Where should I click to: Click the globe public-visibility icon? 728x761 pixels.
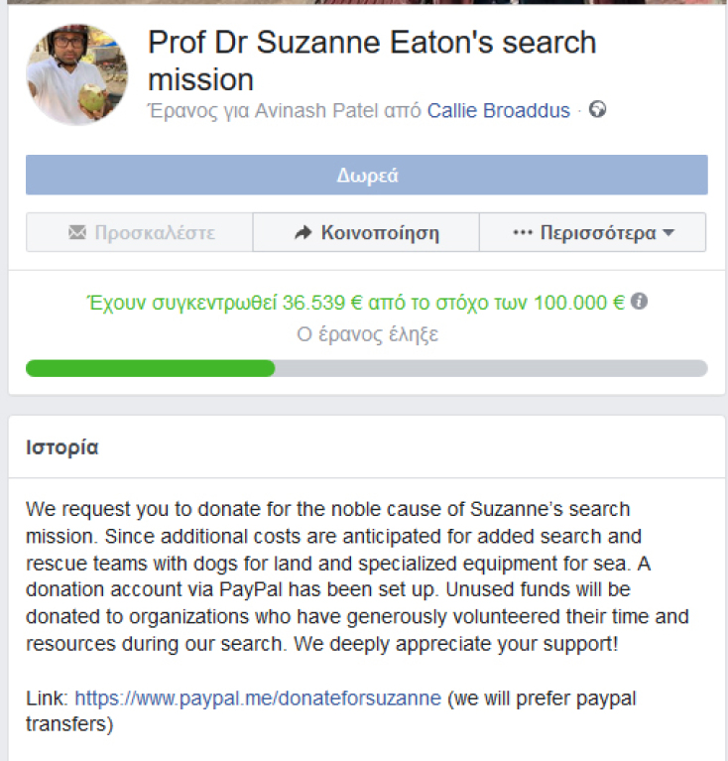coord(597,110)
